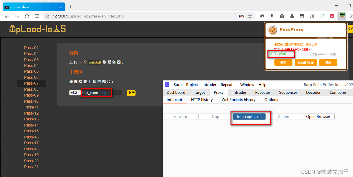
Task: Reload the upload-labs page
Action: coord(27,16)
